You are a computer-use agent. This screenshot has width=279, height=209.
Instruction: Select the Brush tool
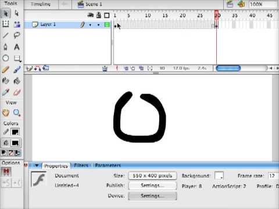(x=17, y=70)
